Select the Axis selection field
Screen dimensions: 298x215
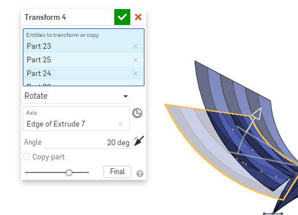coord(76,119)
